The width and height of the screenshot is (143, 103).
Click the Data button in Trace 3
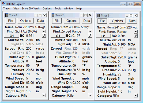tap(132, 21)
